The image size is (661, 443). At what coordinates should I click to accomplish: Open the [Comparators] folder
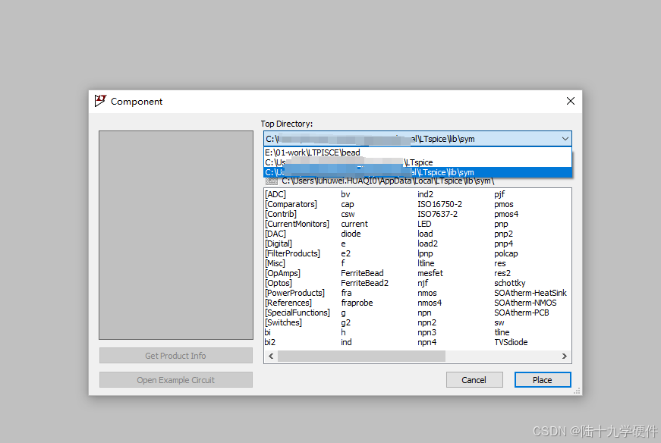click(291, 204)
